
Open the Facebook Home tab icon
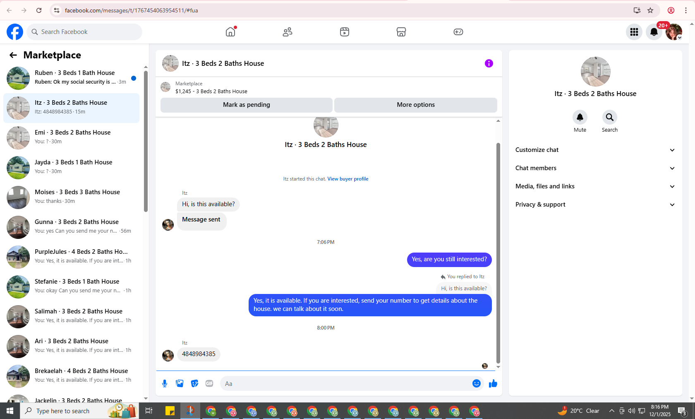(x=230, y=32)
